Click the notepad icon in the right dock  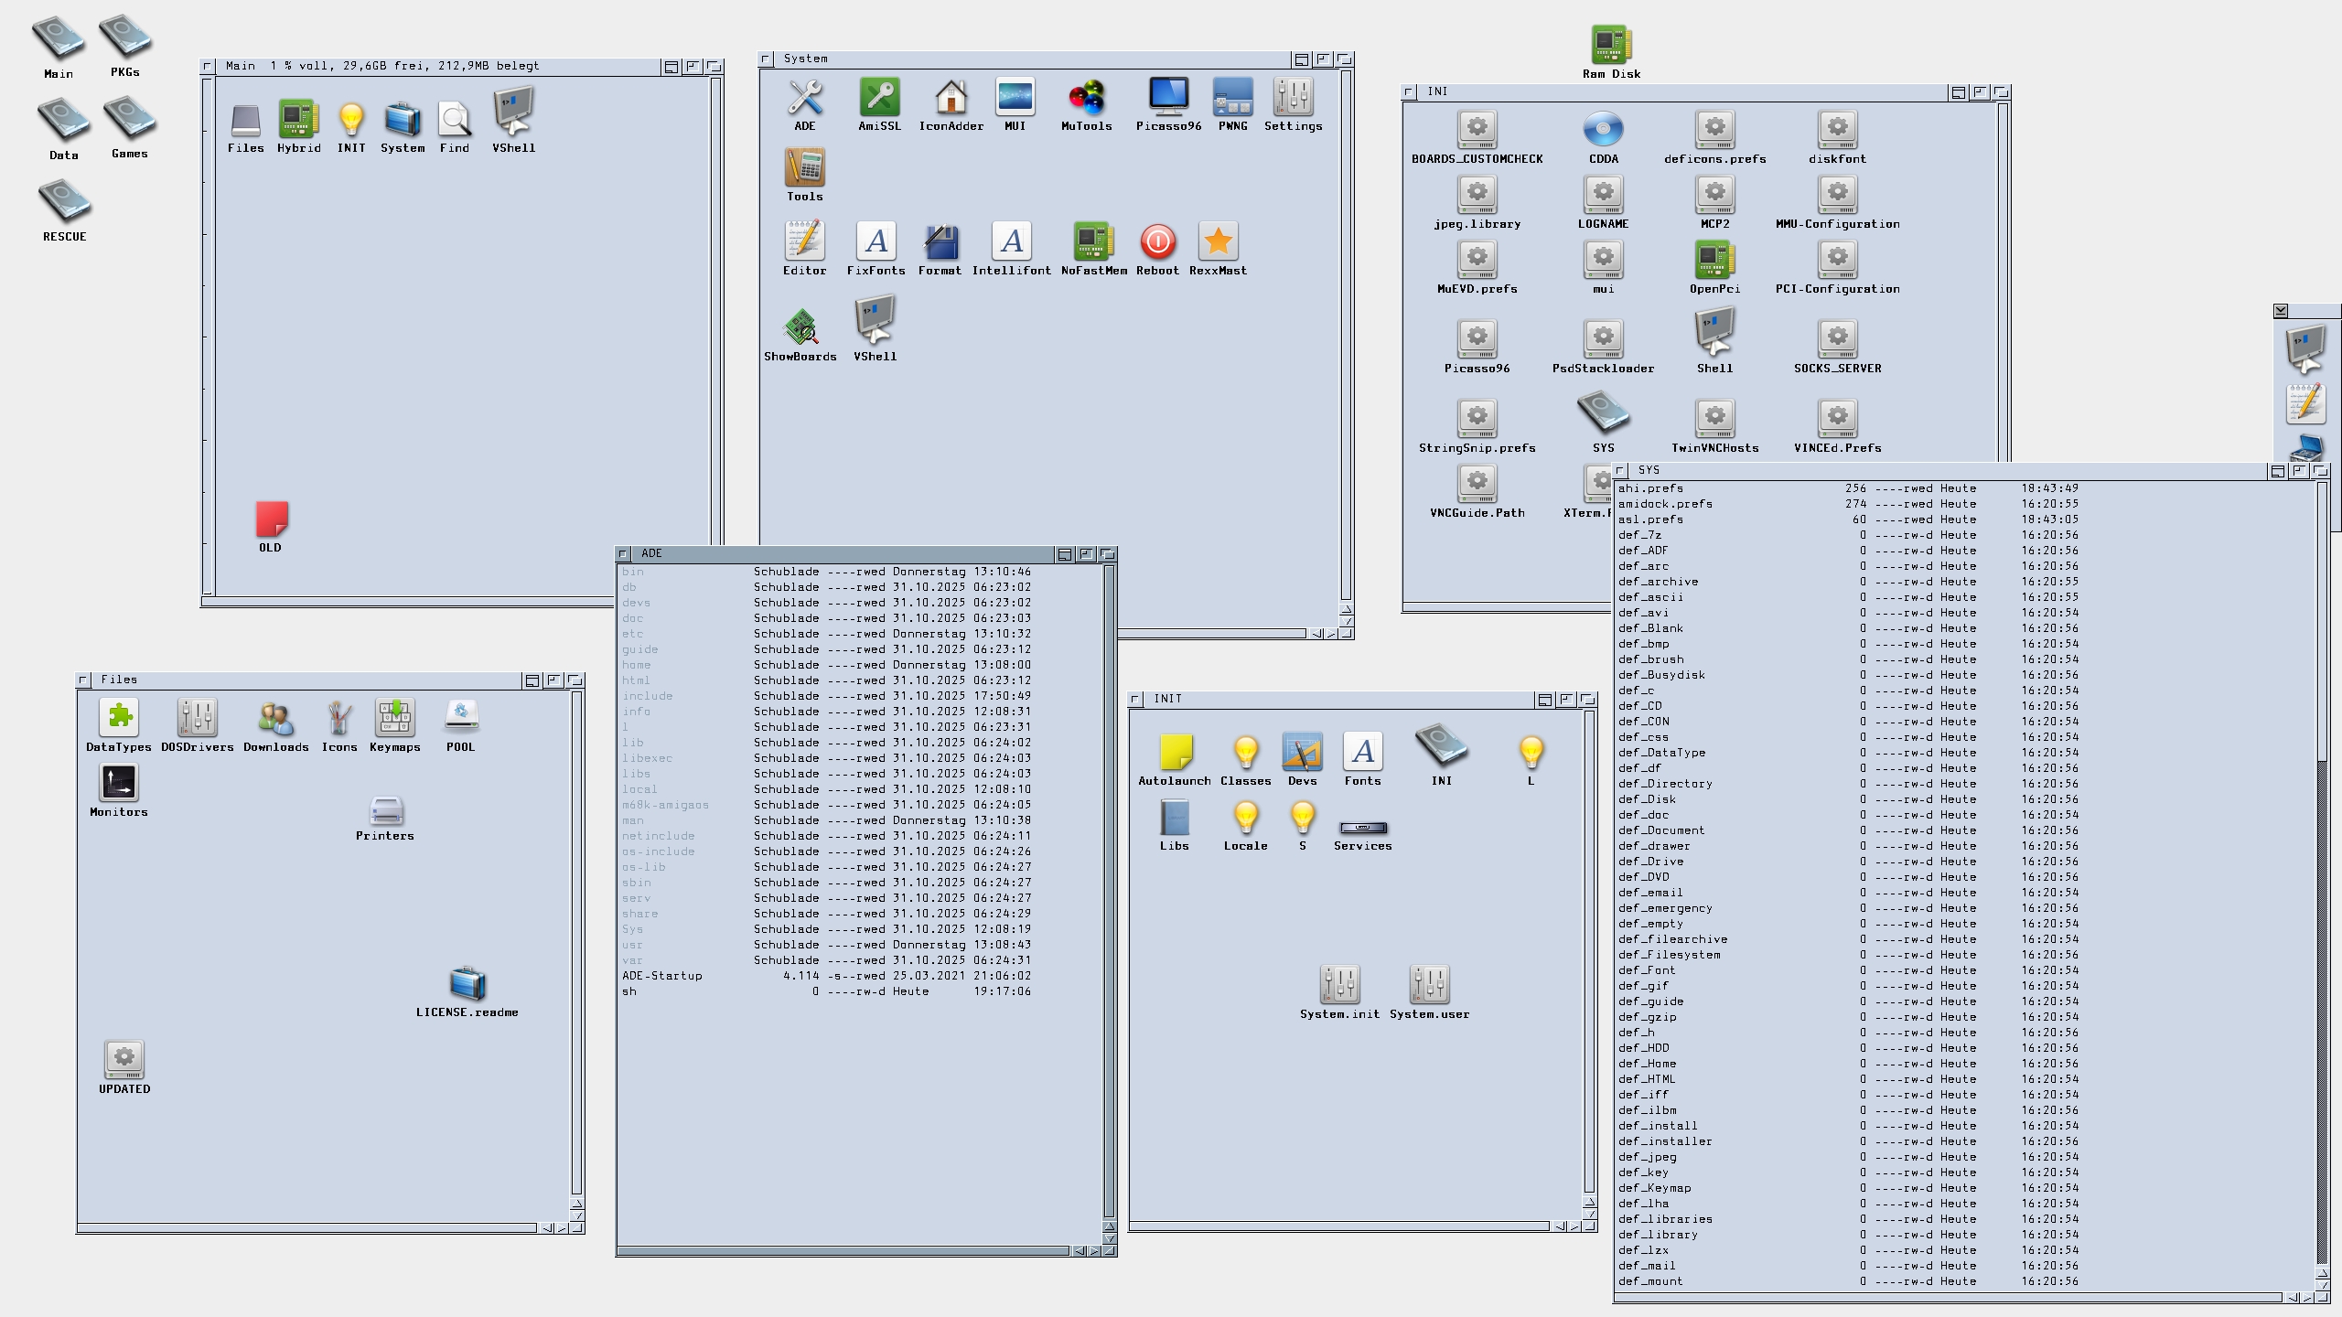(2304, 403)
